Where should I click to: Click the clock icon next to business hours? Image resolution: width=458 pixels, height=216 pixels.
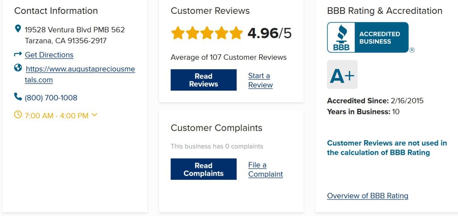[x=18, y=115]
